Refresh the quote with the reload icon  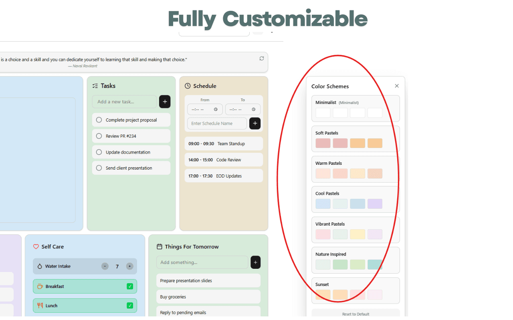tap(262, 58)
